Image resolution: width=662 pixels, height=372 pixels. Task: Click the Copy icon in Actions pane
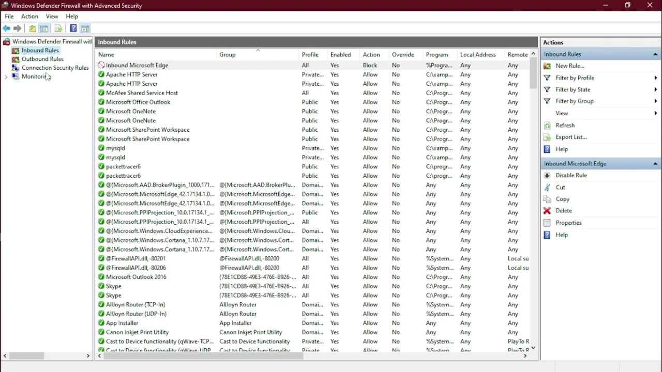click(547, 199)
